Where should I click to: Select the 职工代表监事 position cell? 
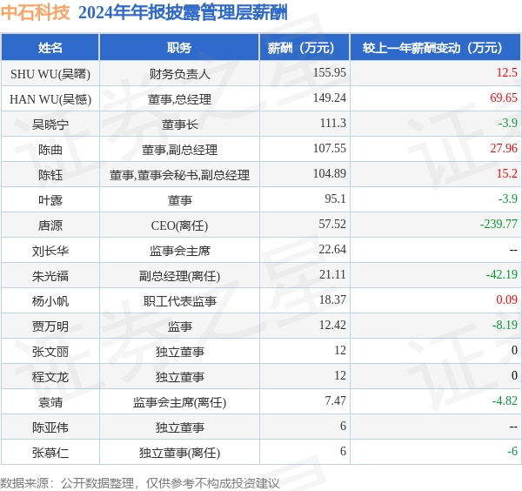(179, 301)
